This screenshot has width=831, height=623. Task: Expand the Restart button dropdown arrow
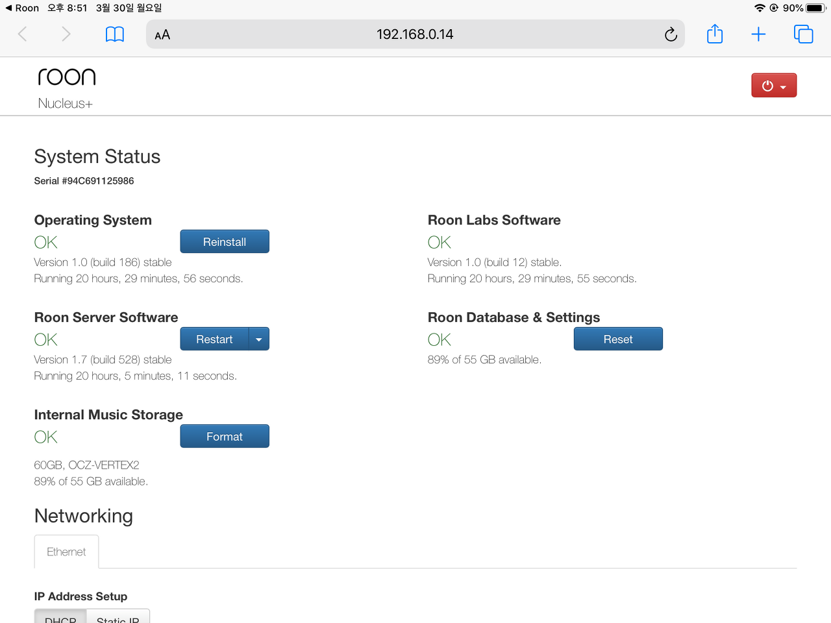tap(259, 339)
